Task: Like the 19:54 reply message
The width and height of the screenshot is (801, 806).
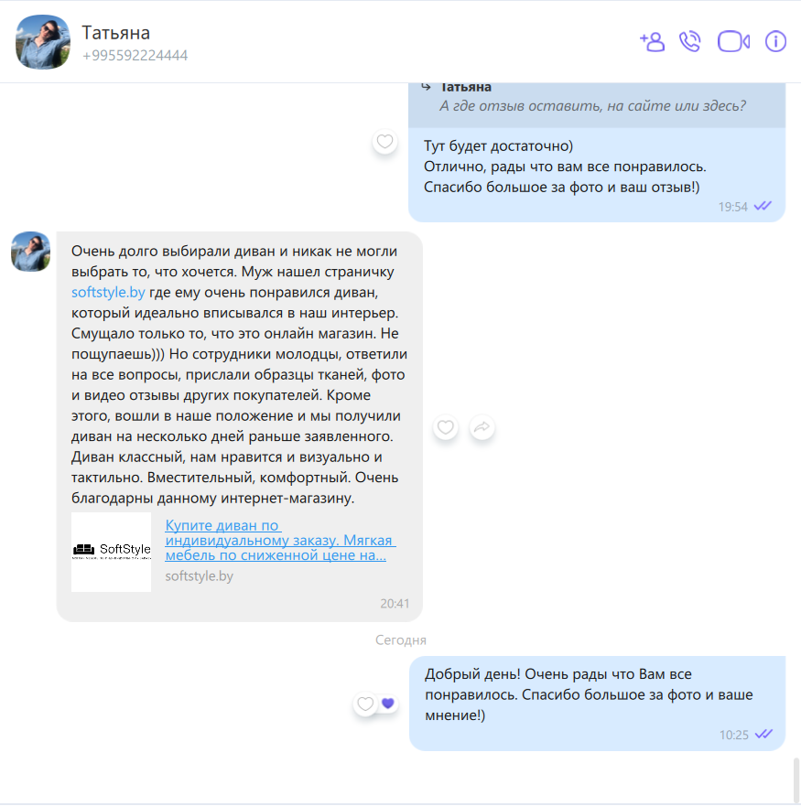Action: coord(384,142)
